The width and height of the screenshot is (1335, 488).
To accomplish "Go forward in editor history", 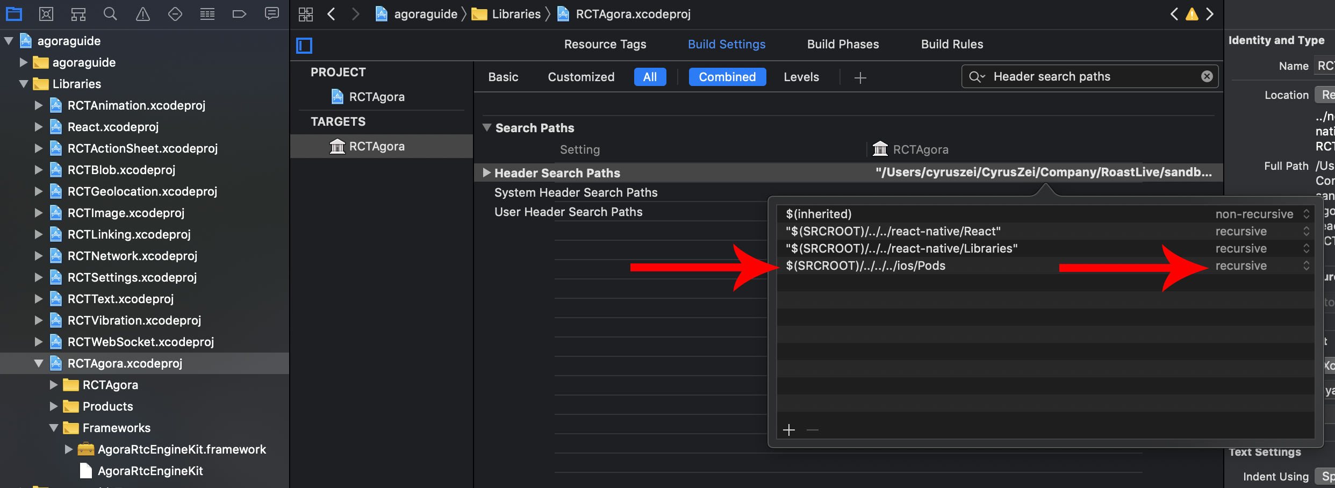I will (355, 14).
